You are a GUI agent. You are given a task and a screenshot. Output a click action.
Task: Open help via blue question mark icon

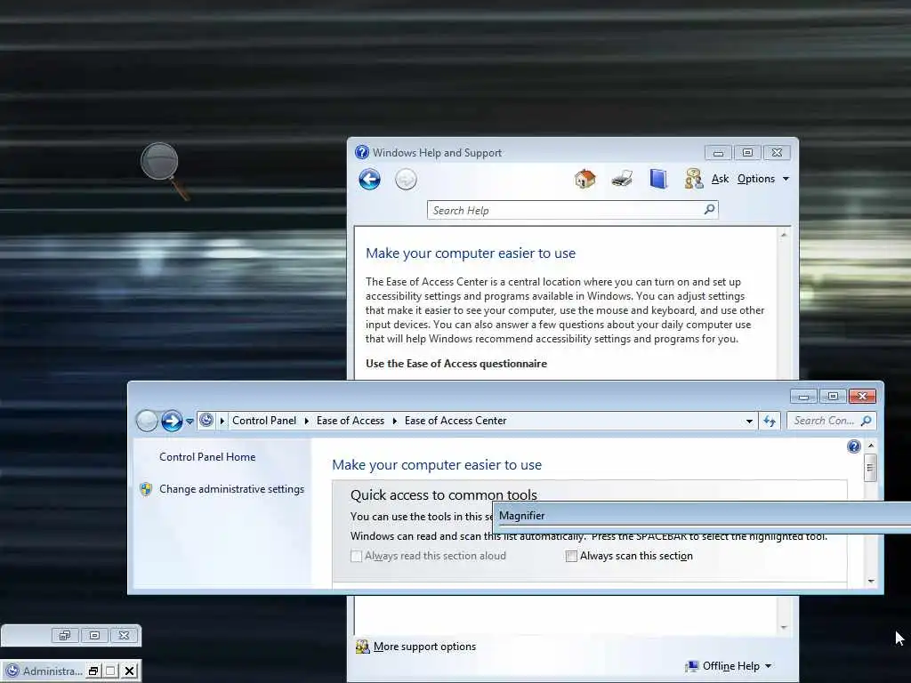click(x=853, y=446)
